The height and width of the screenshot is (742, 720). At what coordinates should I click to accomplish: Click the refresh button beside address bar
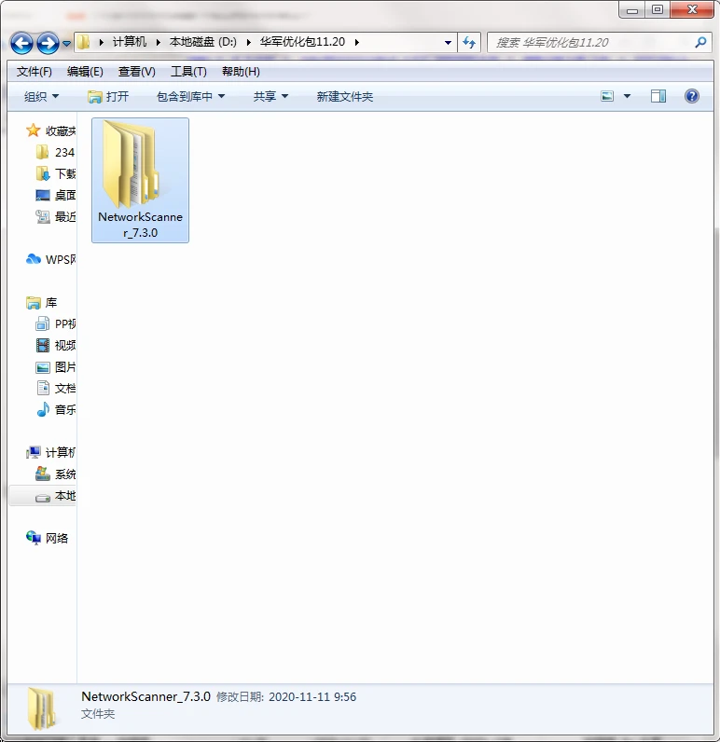[x=469, y=42]
